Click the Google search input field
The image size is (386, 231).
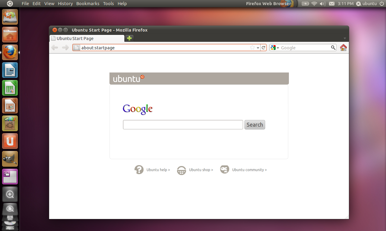[183, 125]
